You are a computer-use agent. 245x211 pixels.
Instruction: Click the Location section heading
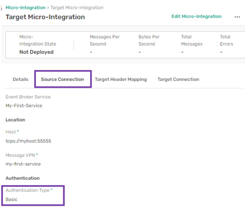[x=15, y=119]
